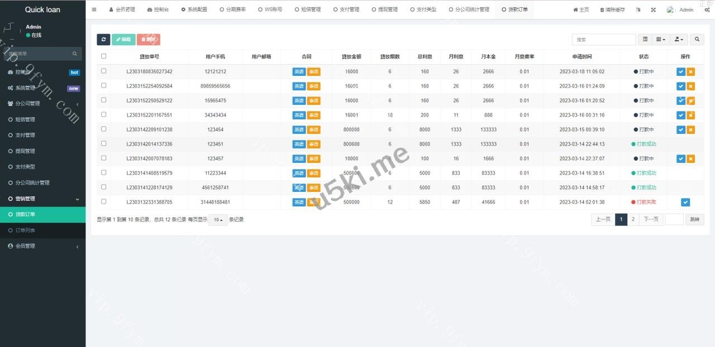The image size is (715, 347).
Task: Switch to the 贷款订单 top tab
Action: click(x=514, y=9)
